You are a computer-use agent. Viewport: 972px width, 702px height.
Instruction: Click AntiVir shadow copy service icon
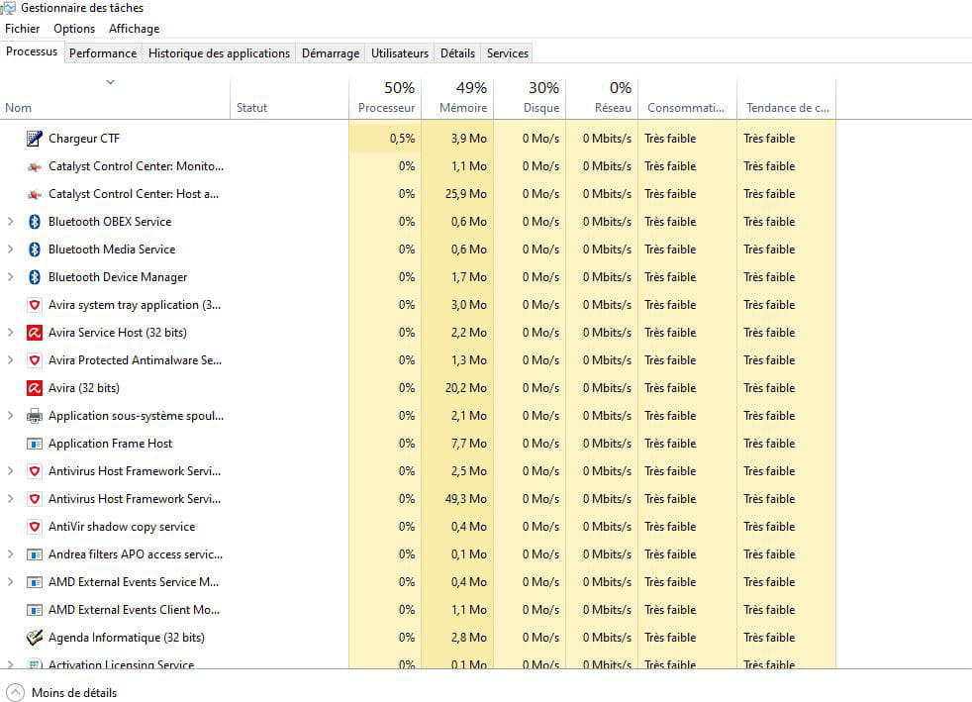coord(35,527)
